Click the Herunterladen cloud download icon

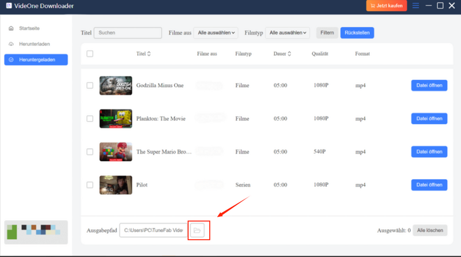[x=12, y=44]
